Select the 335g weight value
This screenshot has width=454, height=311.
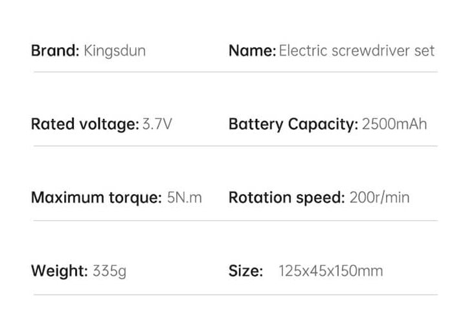pyautogui.click(x=109, y=271)
